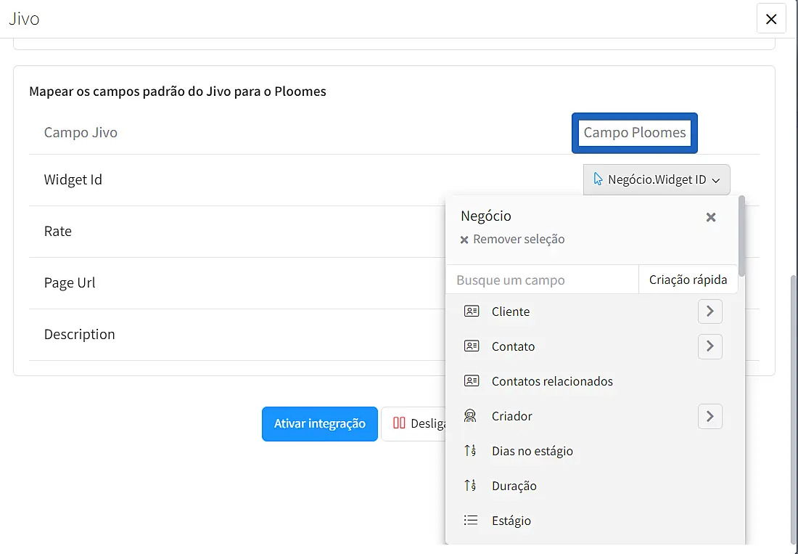Image resolution: width=798 pixels, height=554 pixels.
Task: Expand the Cliente submenu arrow
Action: 709,311
